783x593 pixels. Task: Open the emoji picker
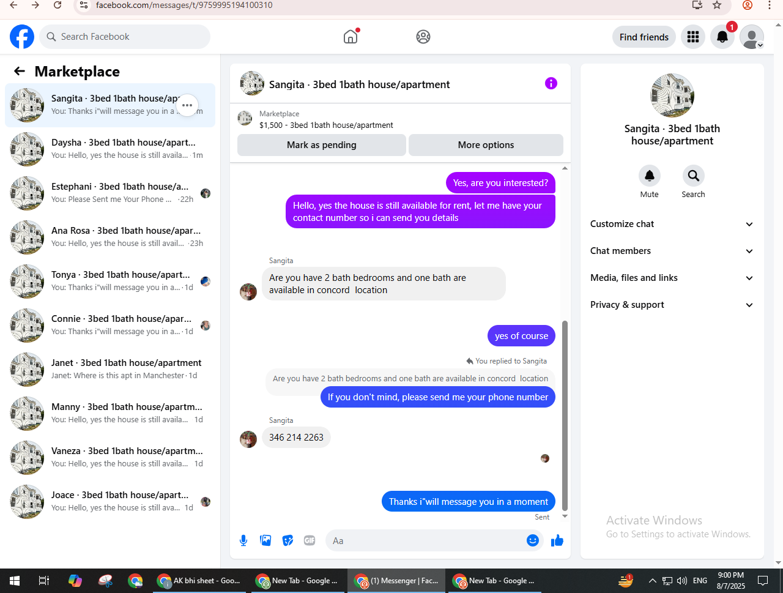(x=533, y=540)
